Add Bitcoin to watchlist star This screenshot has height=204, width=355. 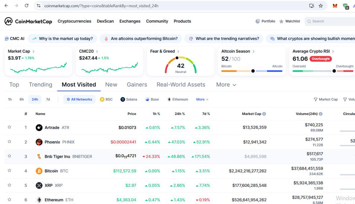[9, 170]
